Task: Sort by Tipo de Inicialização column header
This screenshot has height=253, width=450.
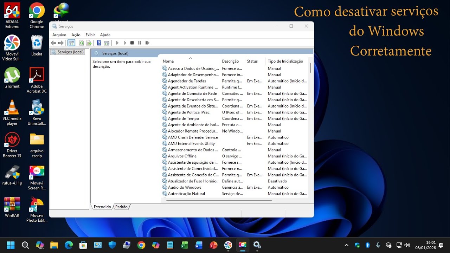Action: 287,61
